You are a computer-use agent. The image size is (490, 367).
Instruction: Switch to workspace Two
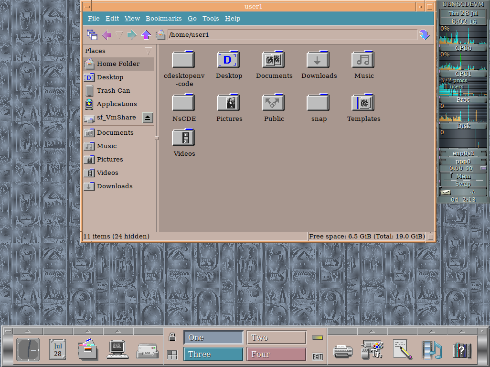pyautogui.click(x=276, y=337)
